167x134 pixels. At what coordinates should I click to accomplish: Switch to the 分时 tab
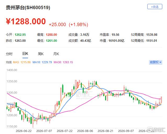point(9,54)
